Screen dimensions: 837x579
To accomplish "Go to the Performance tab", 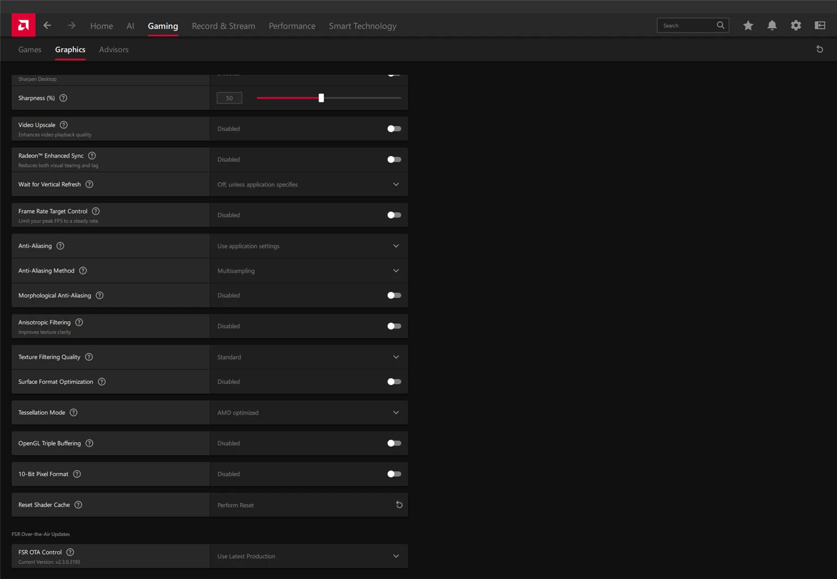I will coord(292,26).
